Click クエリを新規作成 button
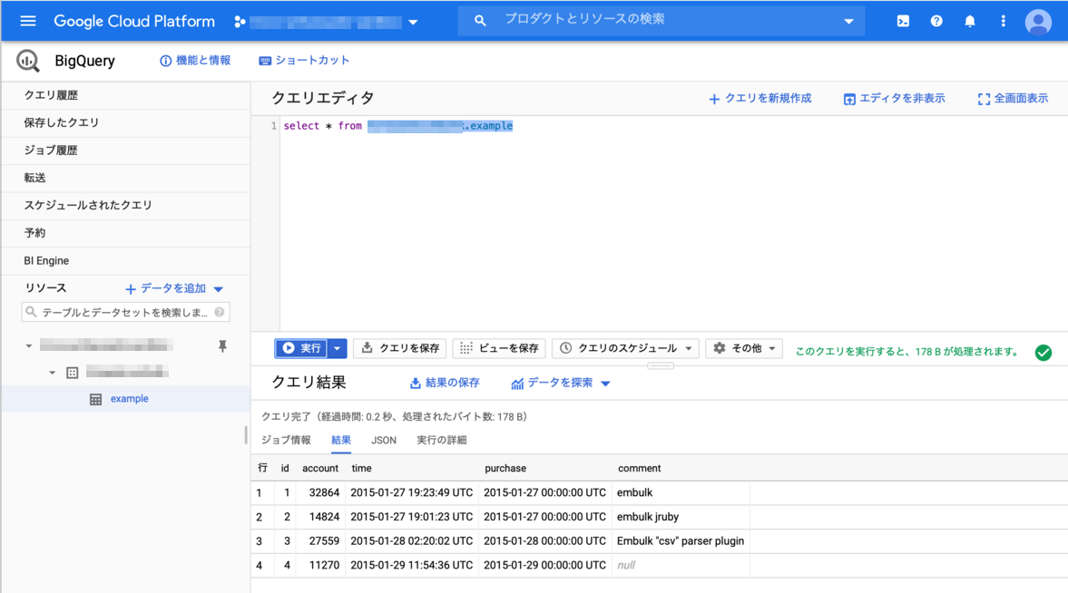1068x593 pixels. click(x=759, y=99)
